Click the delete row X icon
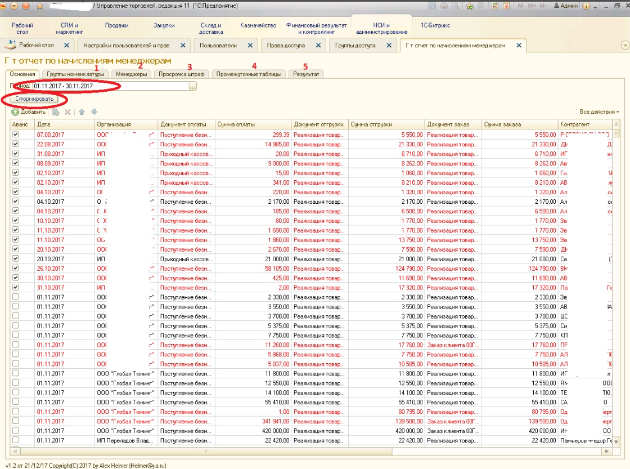 (x=67, y=112)
